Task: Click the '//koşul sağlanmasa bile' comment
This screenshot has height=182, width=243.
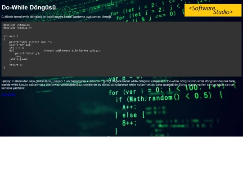Action: click(x=72, y=51)
